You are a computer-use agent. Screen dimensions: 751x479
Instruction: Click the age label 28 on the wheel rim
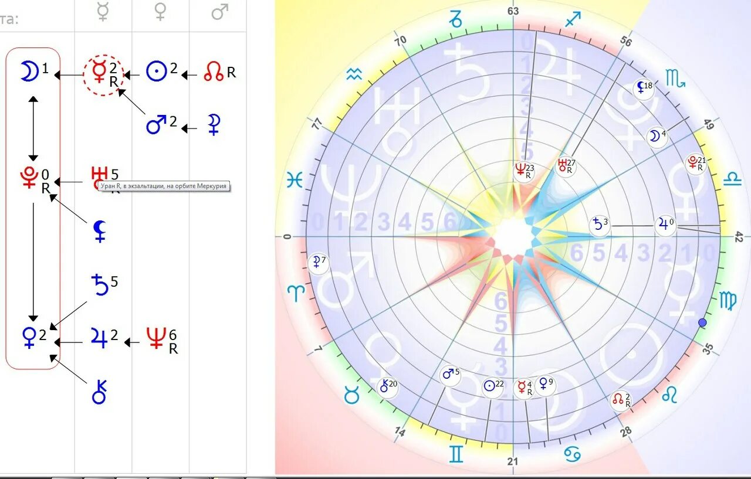click(626, 432)
